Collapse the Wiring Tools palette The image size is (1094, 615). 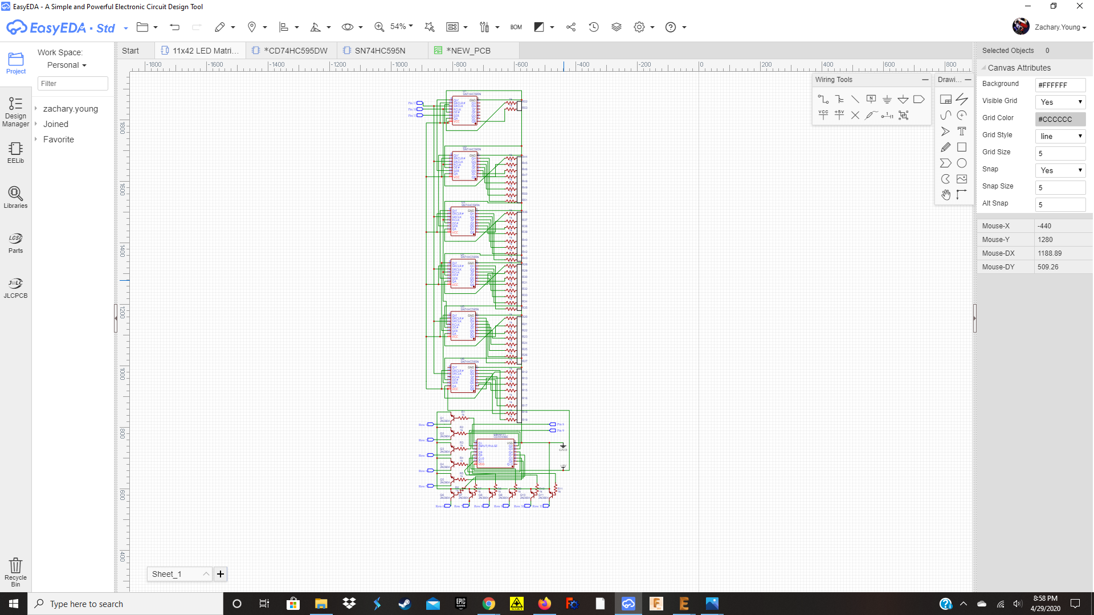click(x=925, y=80)
